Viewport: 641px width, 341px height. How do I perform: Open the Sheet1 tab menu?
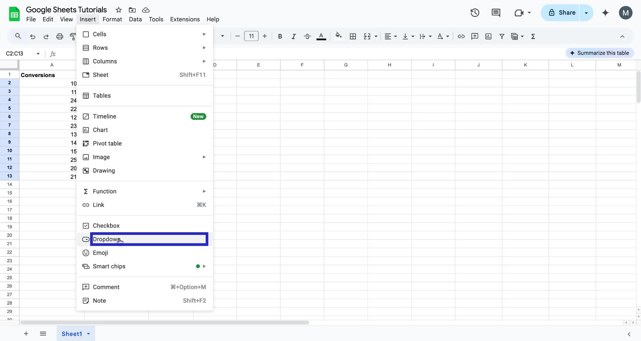(88, 334)
